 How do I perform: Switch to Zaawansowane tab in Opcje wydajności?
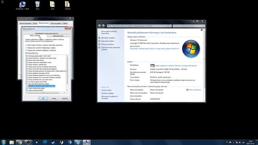click(58, 36)
